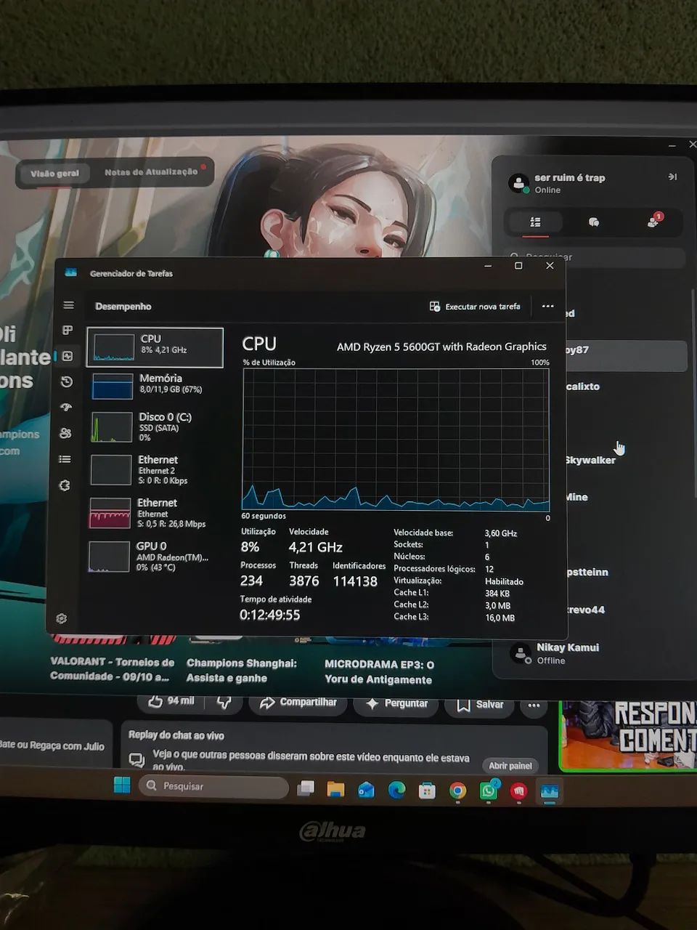The image size is (697, 930).
Task: Open the Details list icon in sidebar
Action: click(x=65, y=459)
